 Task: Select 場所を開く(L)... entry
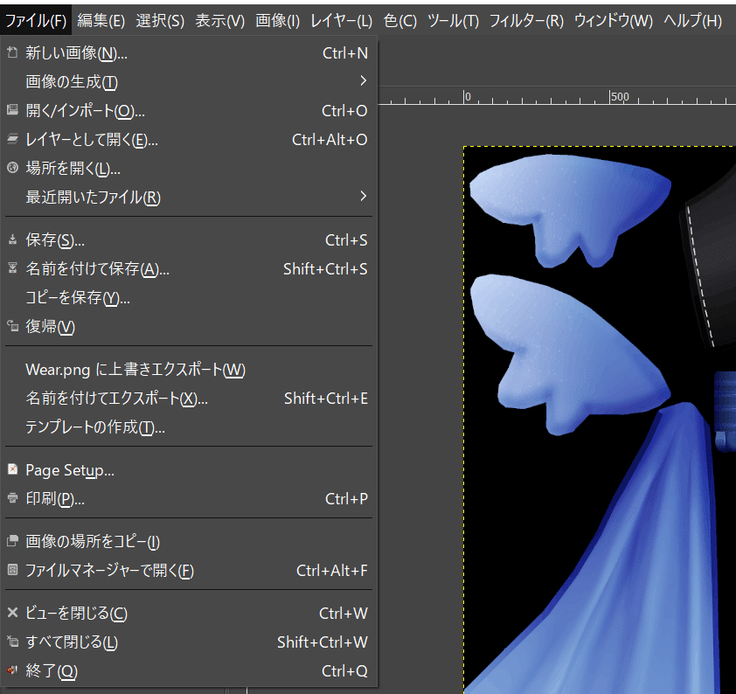pos(189,168)
